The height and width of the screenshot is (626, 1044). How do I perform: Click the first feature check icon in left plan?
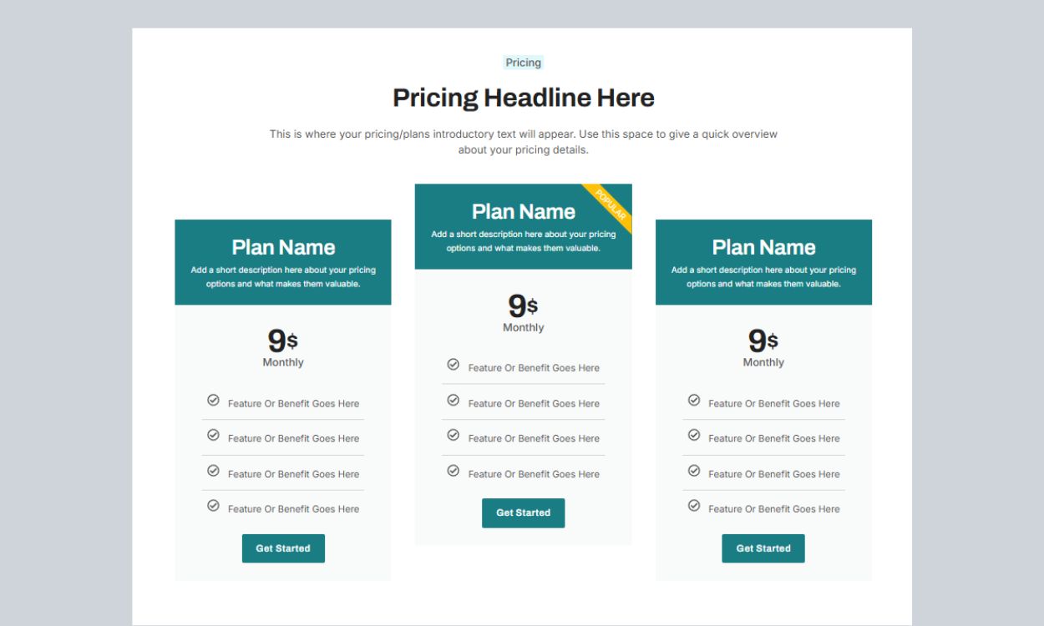pos(213,401)
